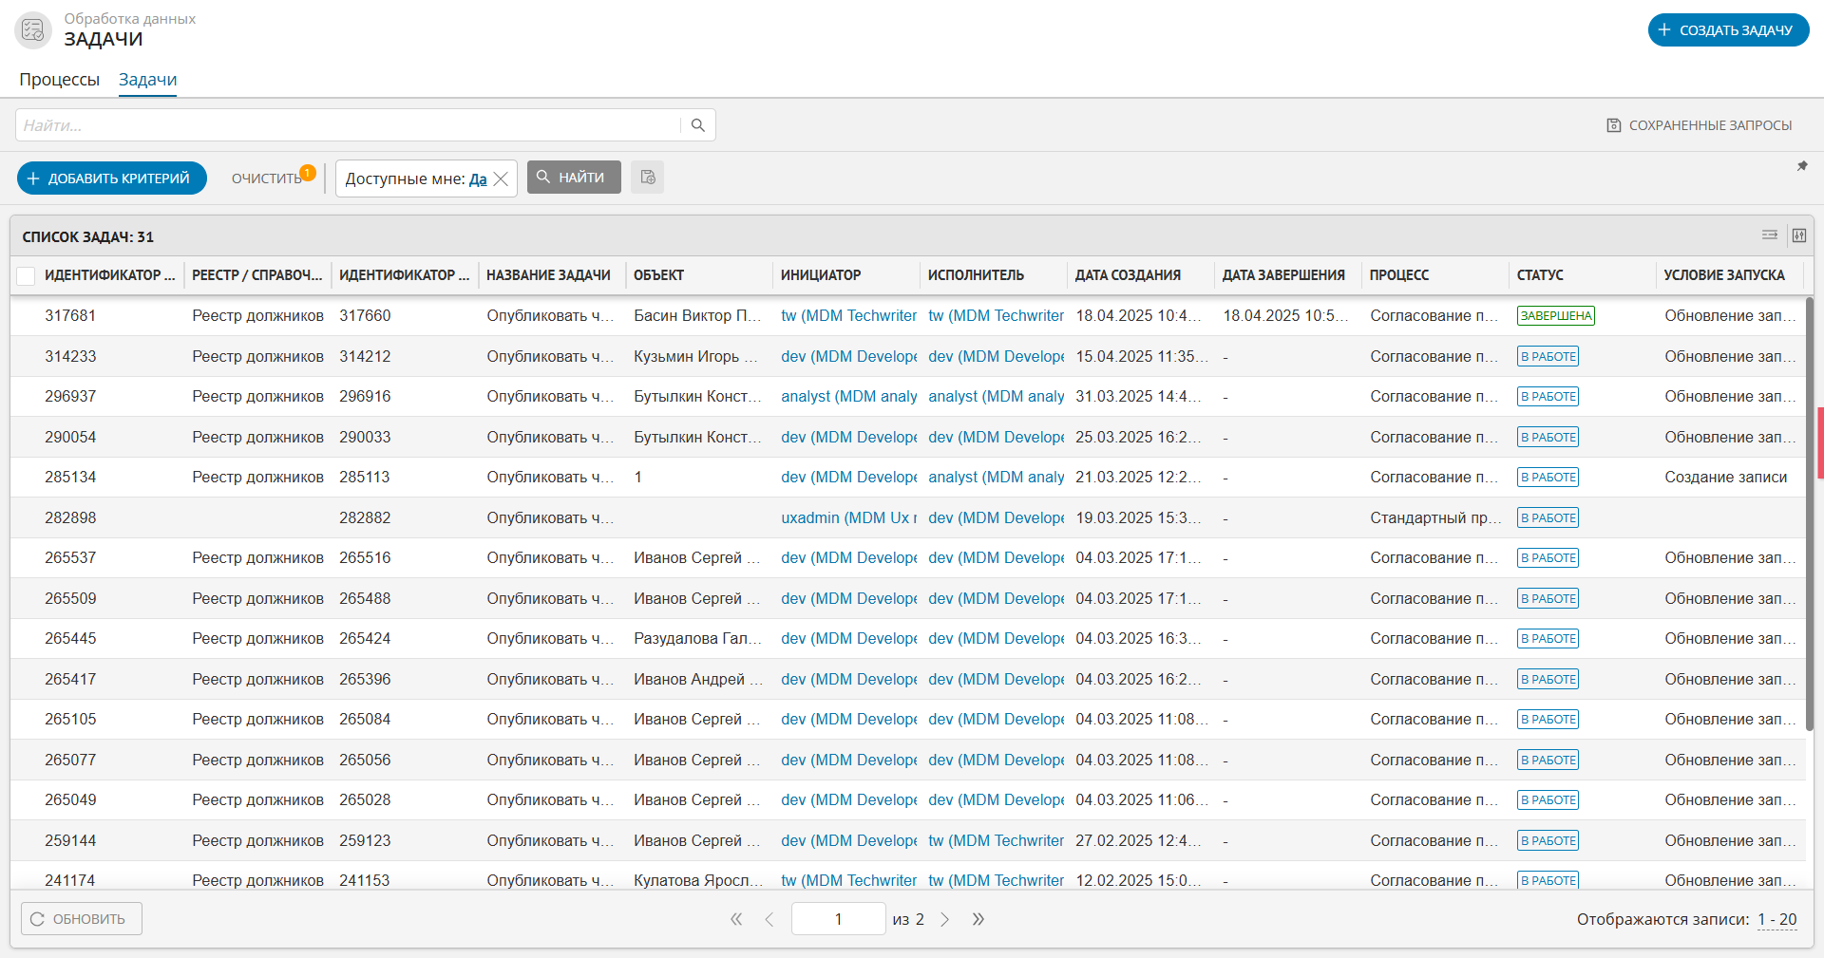Viewport: 1824px width, 958px height.
Task: Click the save query icon next to Найти
Action: tap(648, 178)
